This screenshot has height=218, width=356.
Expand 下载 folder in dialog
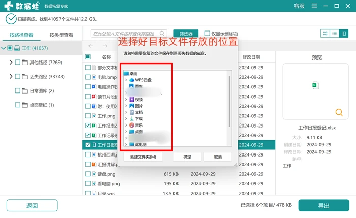126,118
